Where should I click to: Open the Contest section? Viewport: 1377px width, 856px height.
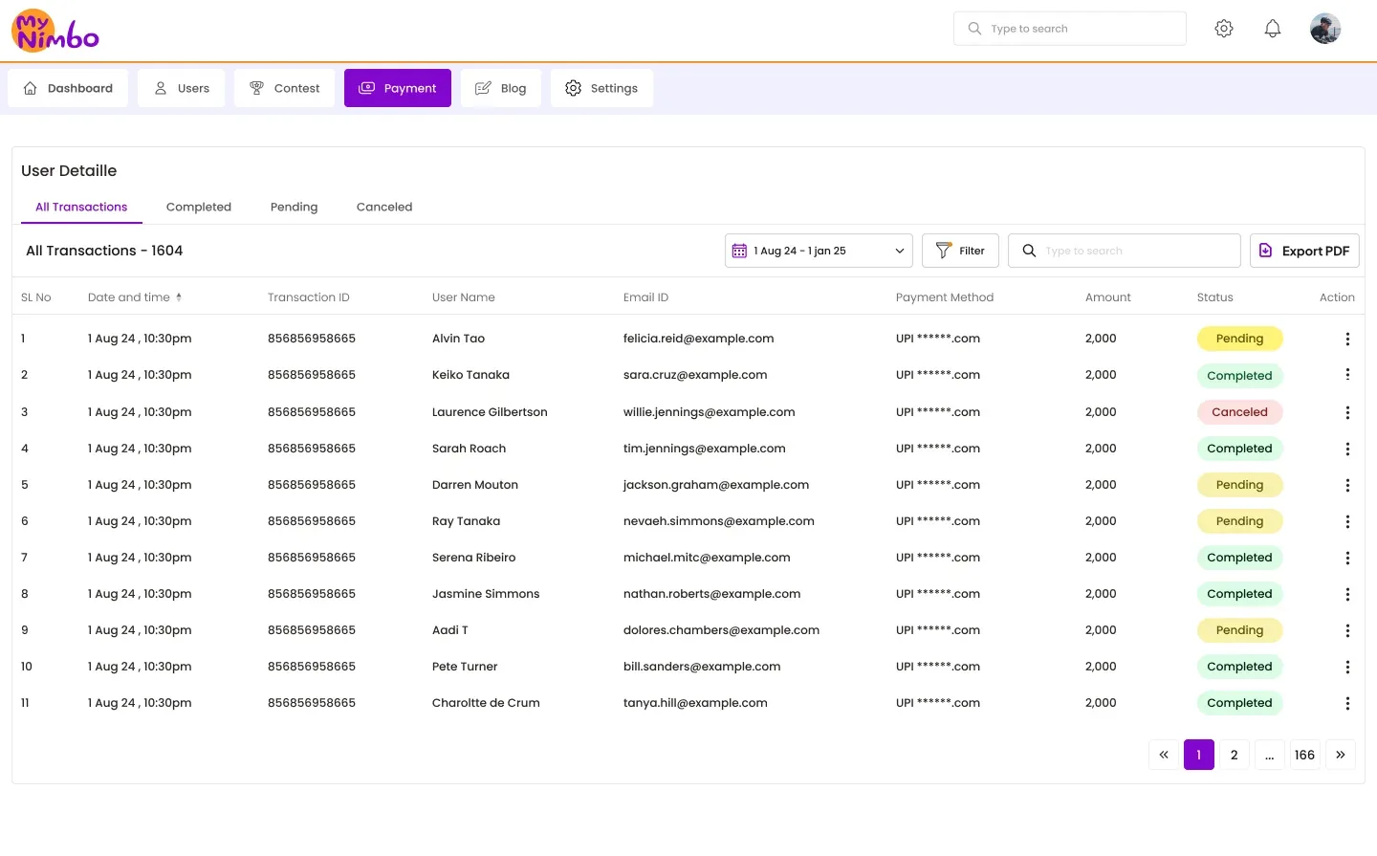pos(285,88)
